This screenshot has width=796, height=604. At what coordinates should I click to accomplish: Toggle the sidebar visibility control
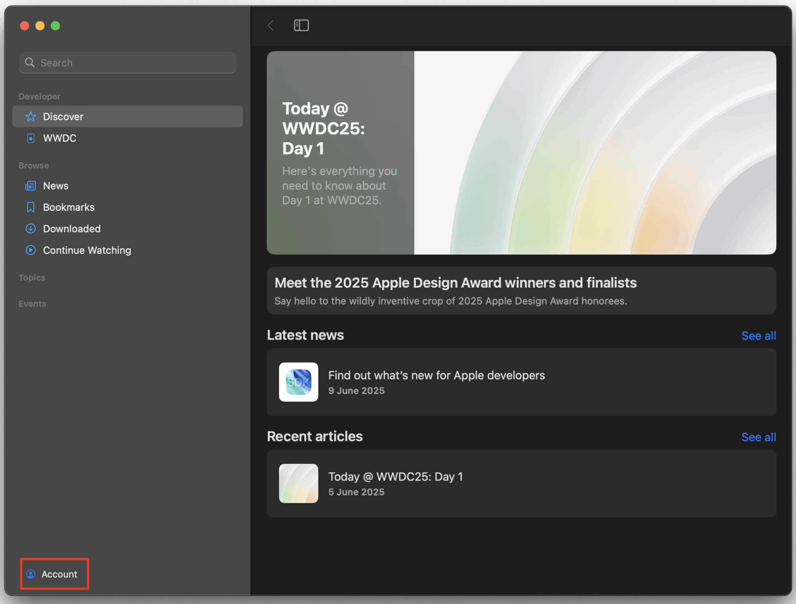coord(301,25)
